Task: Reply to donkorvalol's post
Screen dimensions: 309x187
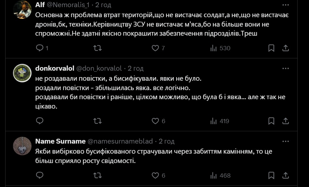Action: point(40,121)
